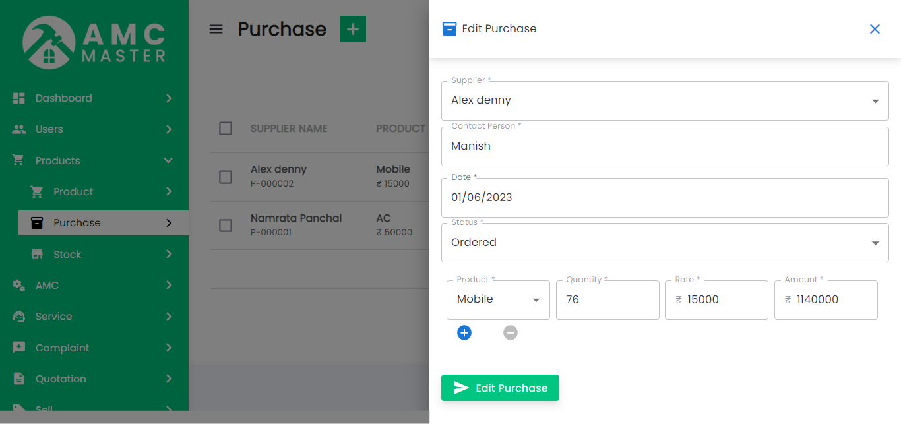This screenshot has width=901, height=424.
Task: Open the Service menu in sidebar
Action: (x=54, y=317)
